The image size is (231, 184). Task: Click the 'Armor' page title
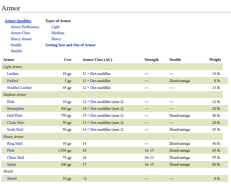pos(11,8)
